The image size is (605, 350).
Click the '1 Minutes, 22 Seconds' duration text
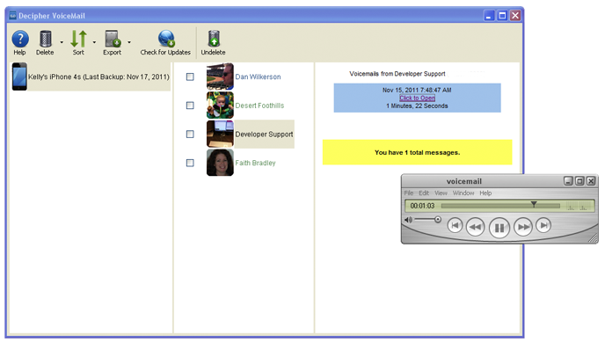[x=417, y=106]
